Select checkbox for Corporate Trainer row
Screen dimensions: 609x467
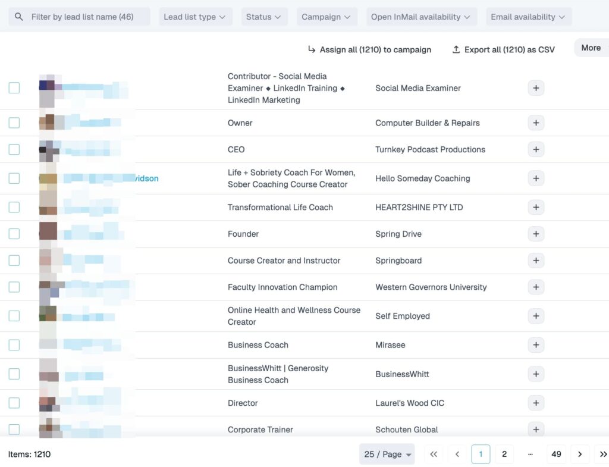(14, 430)
